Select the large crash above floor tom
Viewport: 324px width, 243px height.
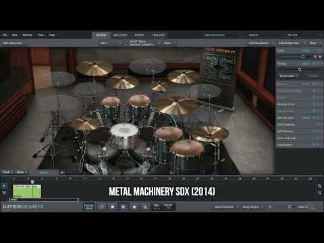177,105
